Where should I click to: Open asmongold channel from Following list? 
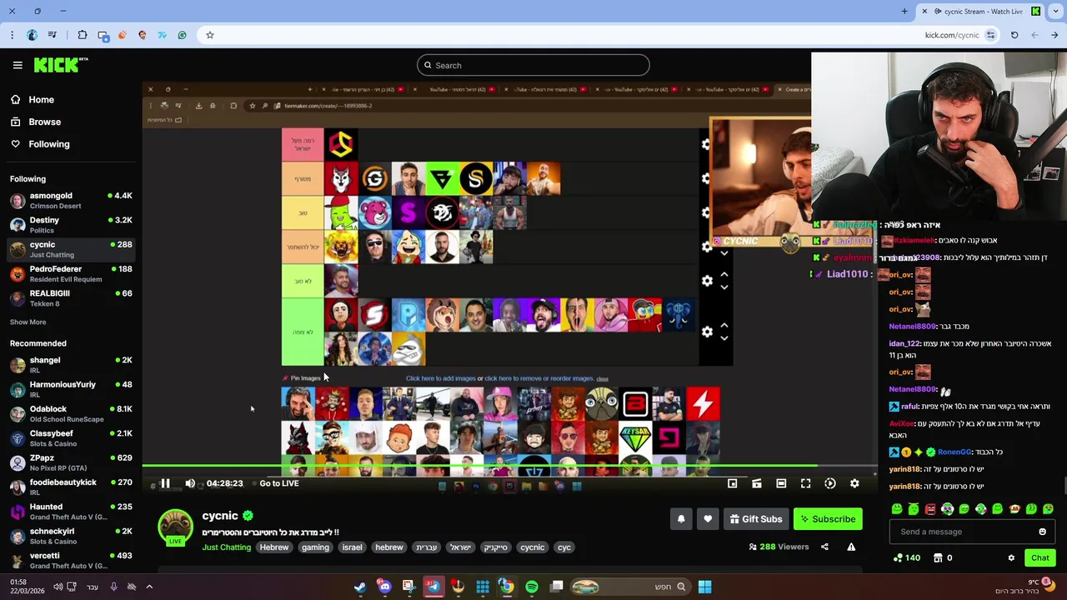tap(71, 201)
